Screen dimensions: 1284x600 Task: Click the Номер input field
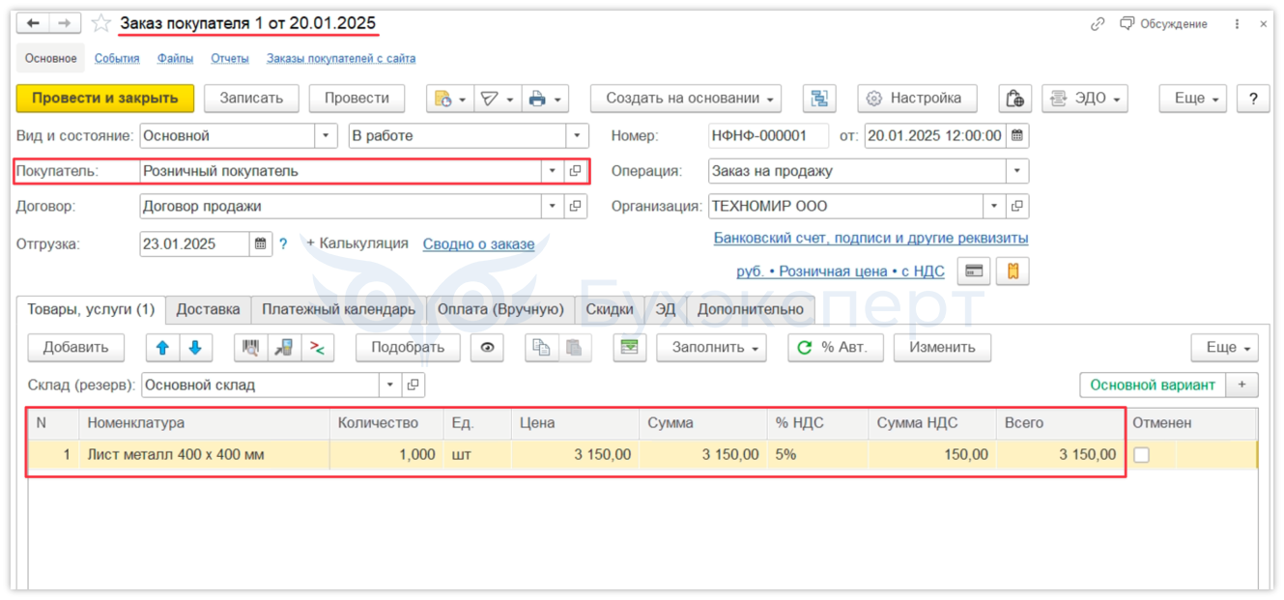pos(768,136)
